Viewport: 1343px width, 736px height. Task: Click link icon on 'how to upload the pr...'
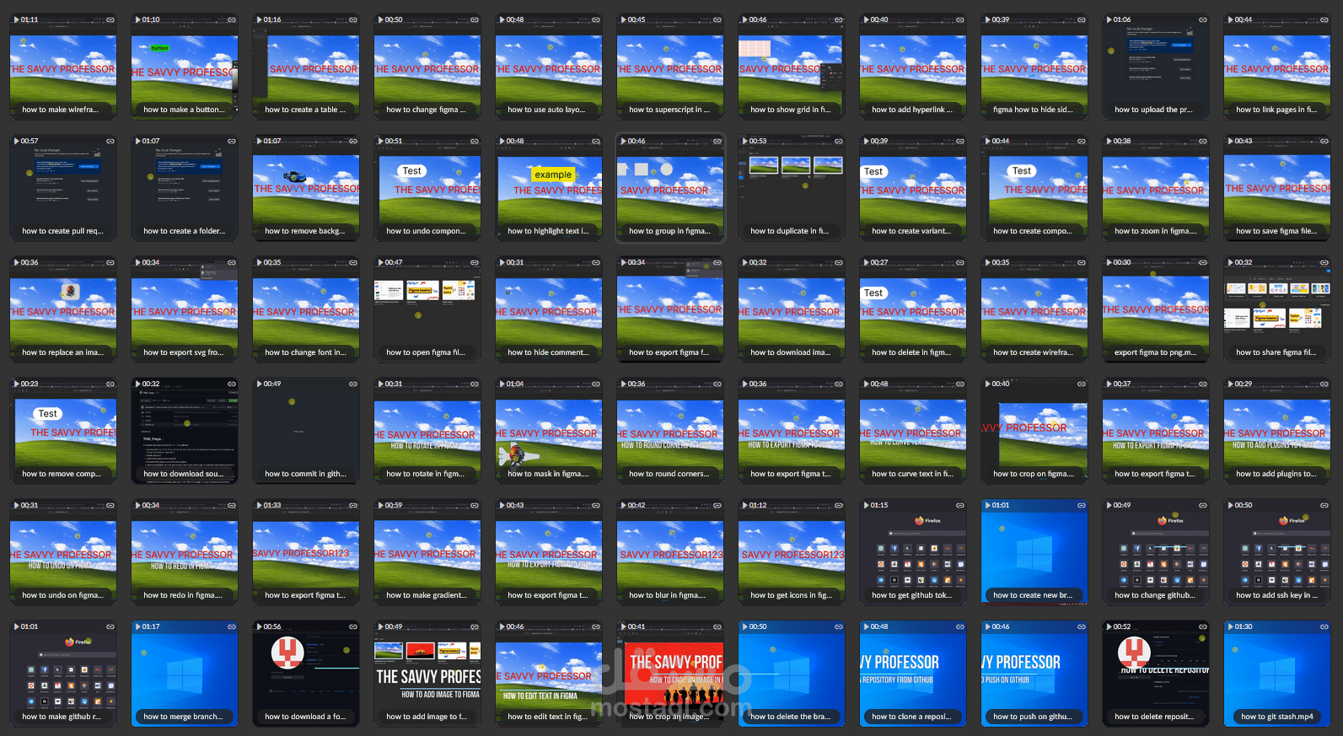click(x=1202, y=19)
